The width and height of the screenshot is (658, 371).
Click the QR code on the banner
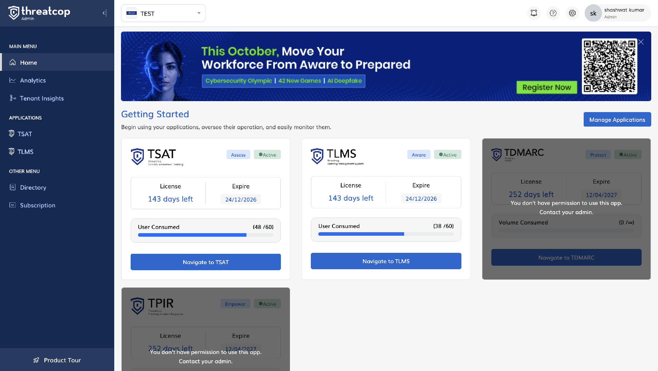(609, 66)
